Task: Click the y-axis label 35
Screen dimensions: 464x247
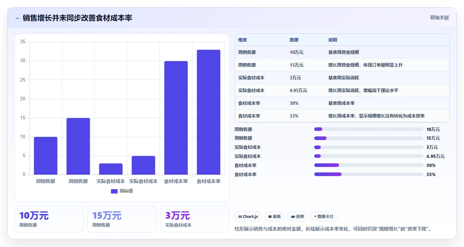Action: click(23, 42)
